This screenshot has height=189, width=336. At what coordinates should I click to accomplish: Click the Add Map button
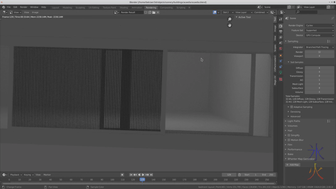(293, 165)
